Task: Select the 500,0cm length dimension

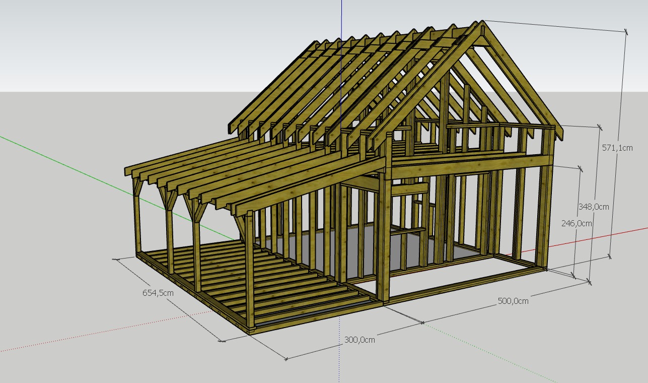Action: (513, 301)
